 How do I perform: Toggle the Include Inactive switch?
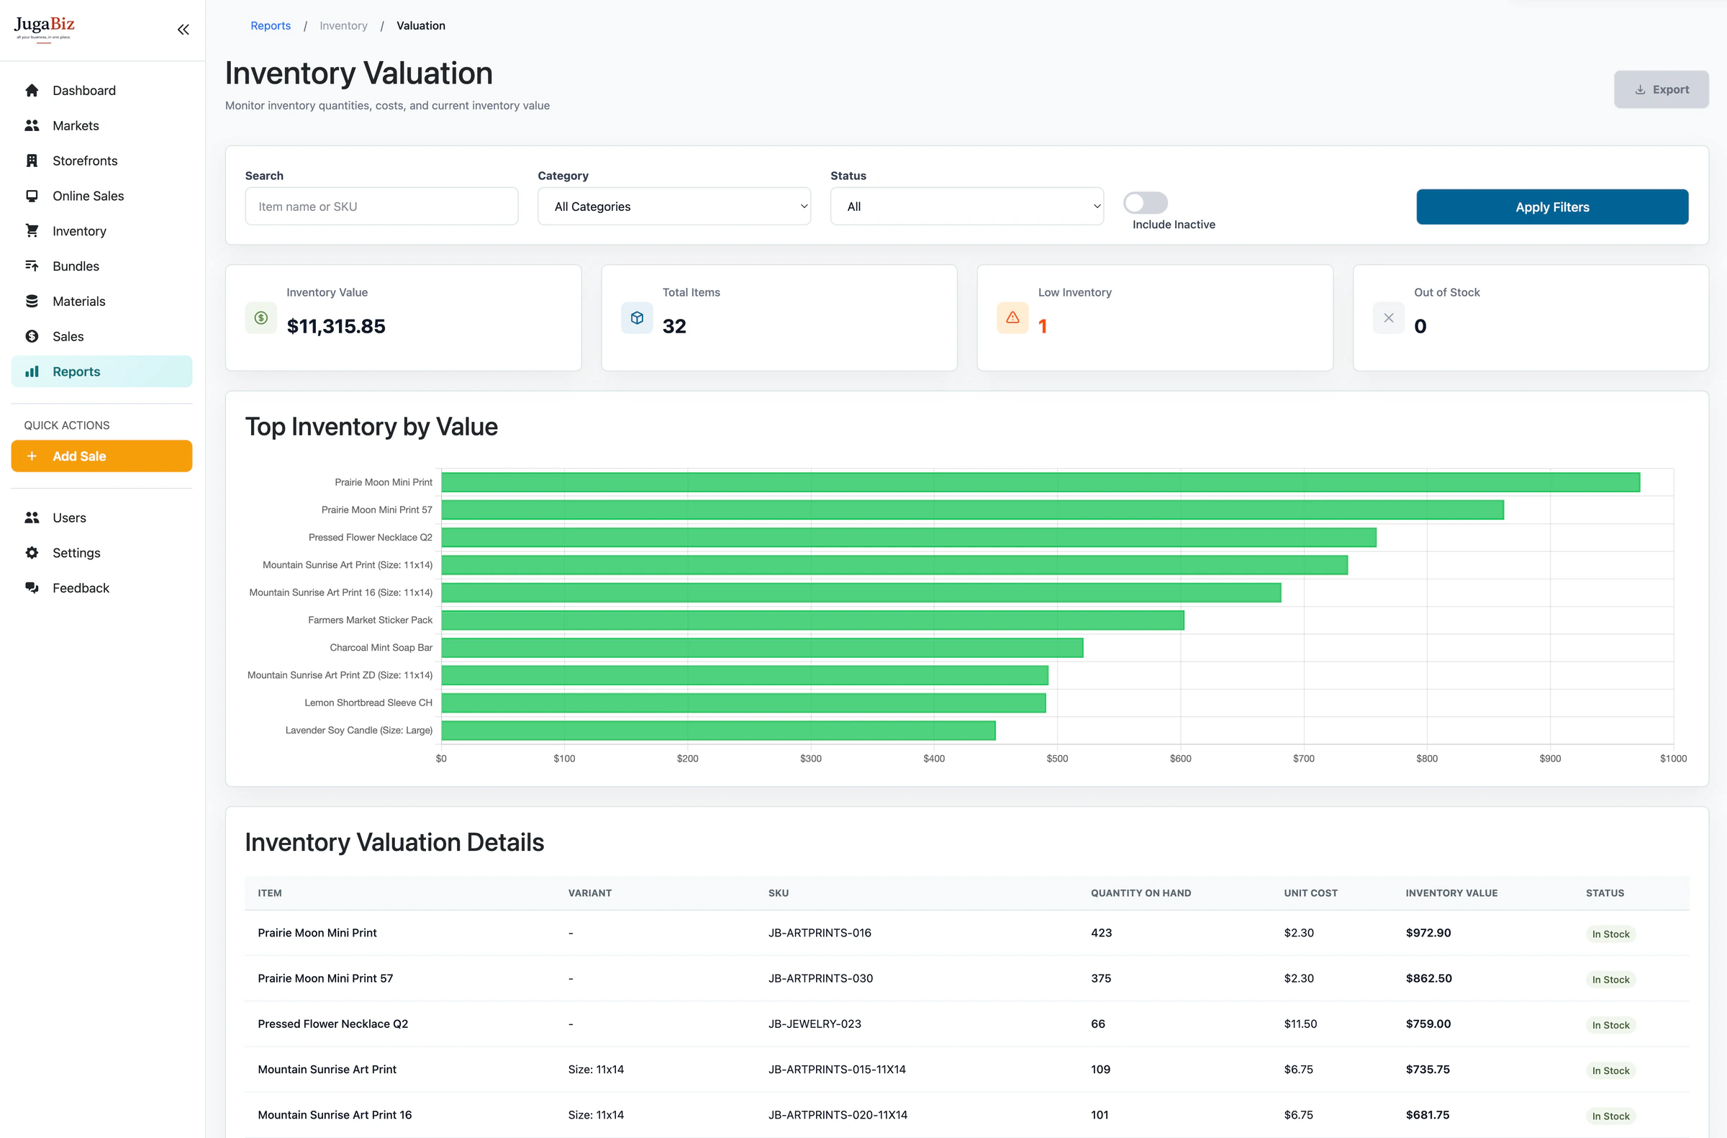(x=1146, y=202)
